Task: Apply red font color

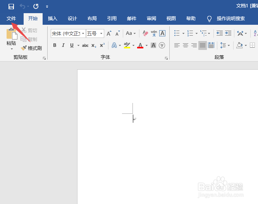Action: pyautogui.click(x=140, y=45)
